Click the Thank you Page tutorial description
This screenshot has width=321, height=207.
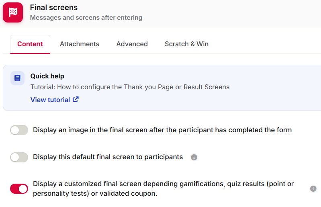(130, 87)
